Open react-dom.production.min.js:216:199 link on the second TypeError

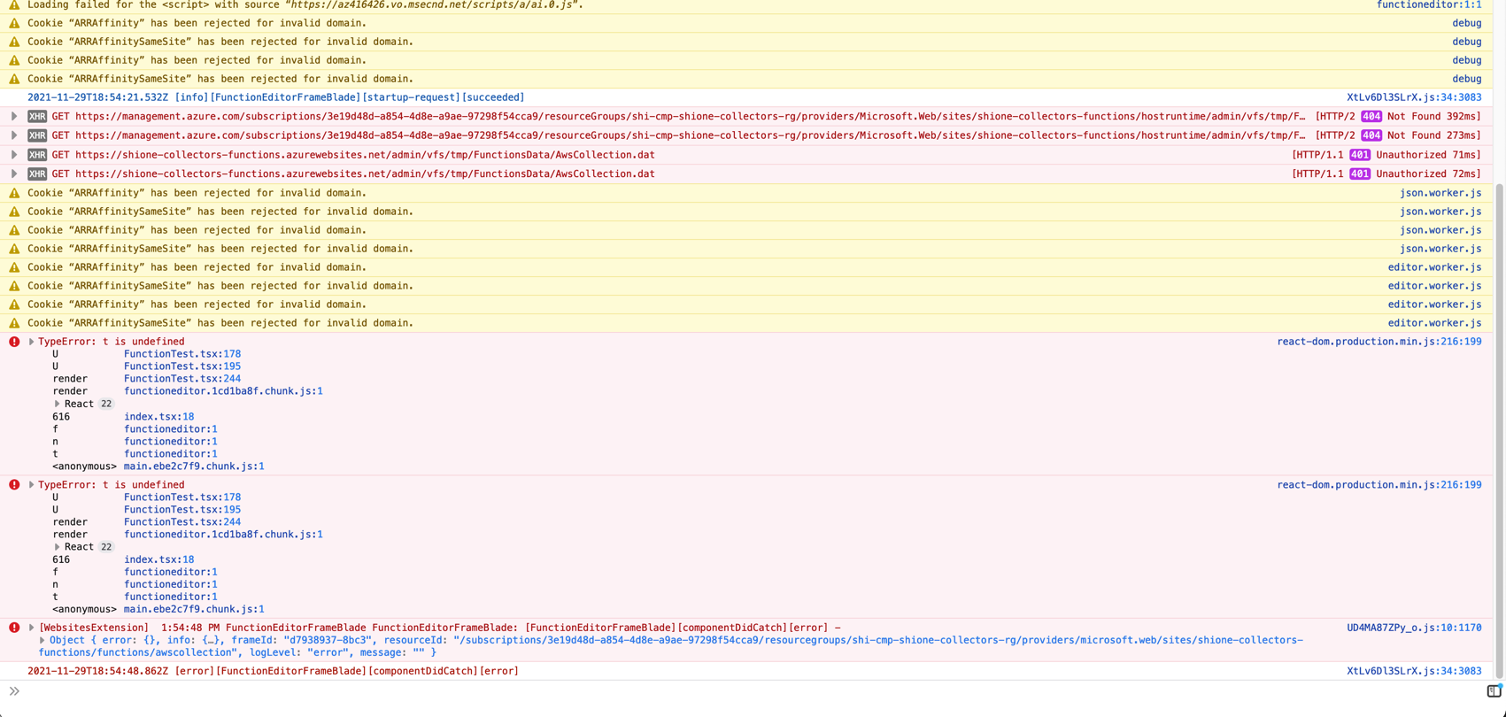pyautogui.click(x=1379, y=485)
